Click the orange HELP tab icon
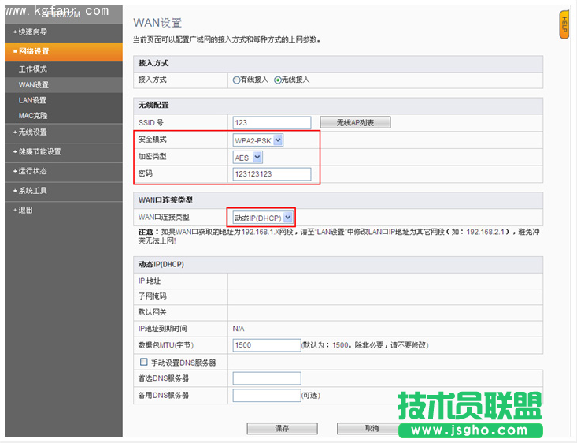This screenshot has width=577, height=443. 564,24
